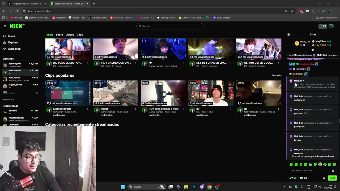Click the Kick search box
This screenshot has height=191, width=340.
click(x=170, y=26)
